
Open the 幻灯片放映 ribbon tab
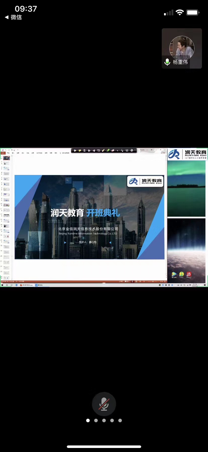tap(39, 153)
